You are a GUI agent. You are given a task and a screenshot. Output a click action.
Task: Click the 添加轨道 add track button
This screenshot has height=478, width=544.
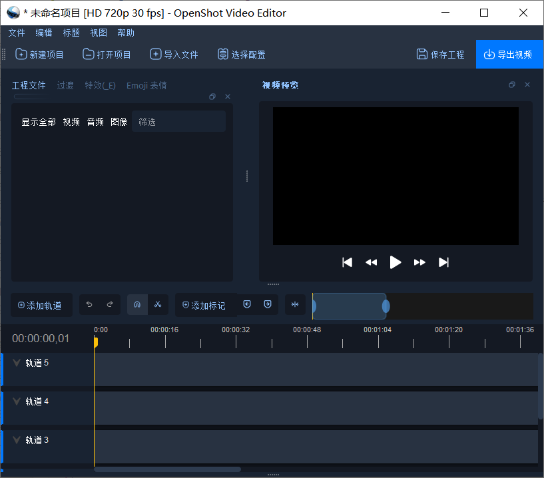click(x=41, y=304)
